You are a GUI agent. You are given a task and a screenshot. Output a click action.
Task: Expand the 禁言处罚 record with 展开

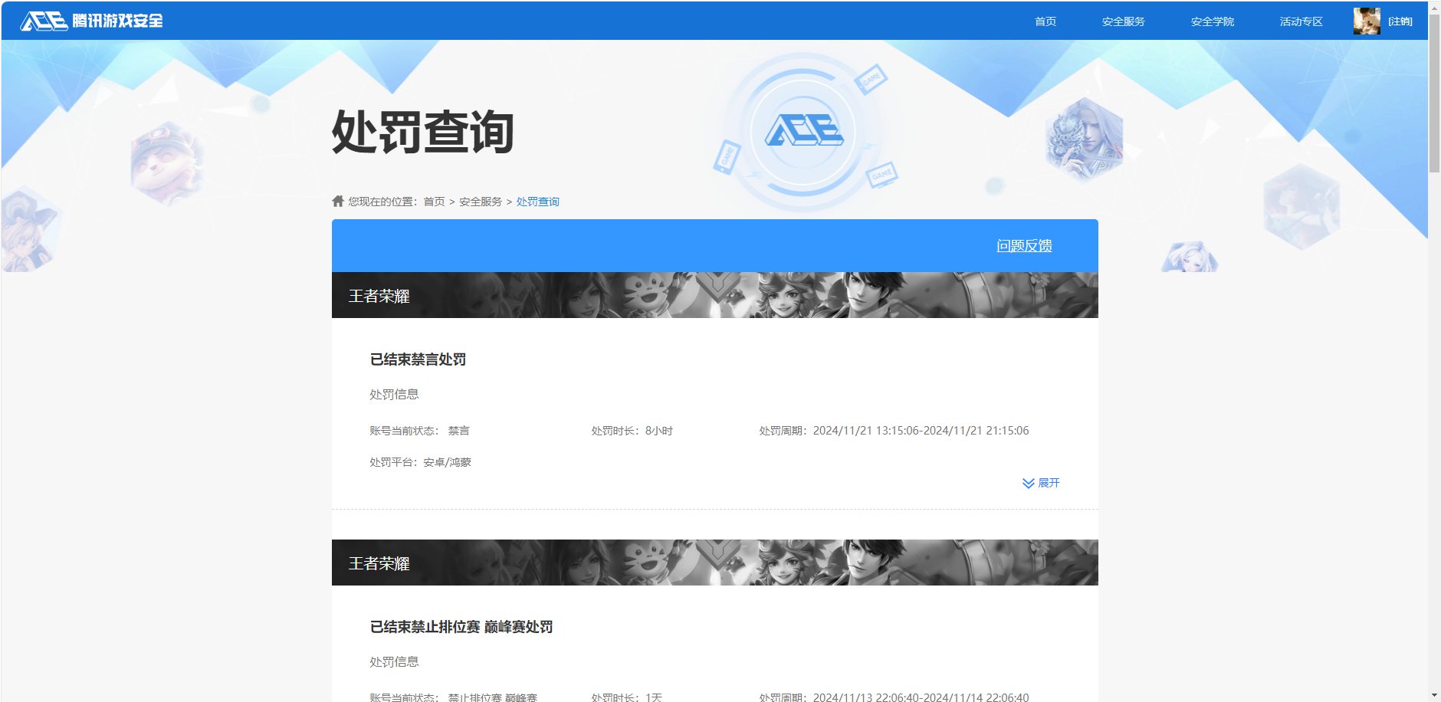point(1041,483)
